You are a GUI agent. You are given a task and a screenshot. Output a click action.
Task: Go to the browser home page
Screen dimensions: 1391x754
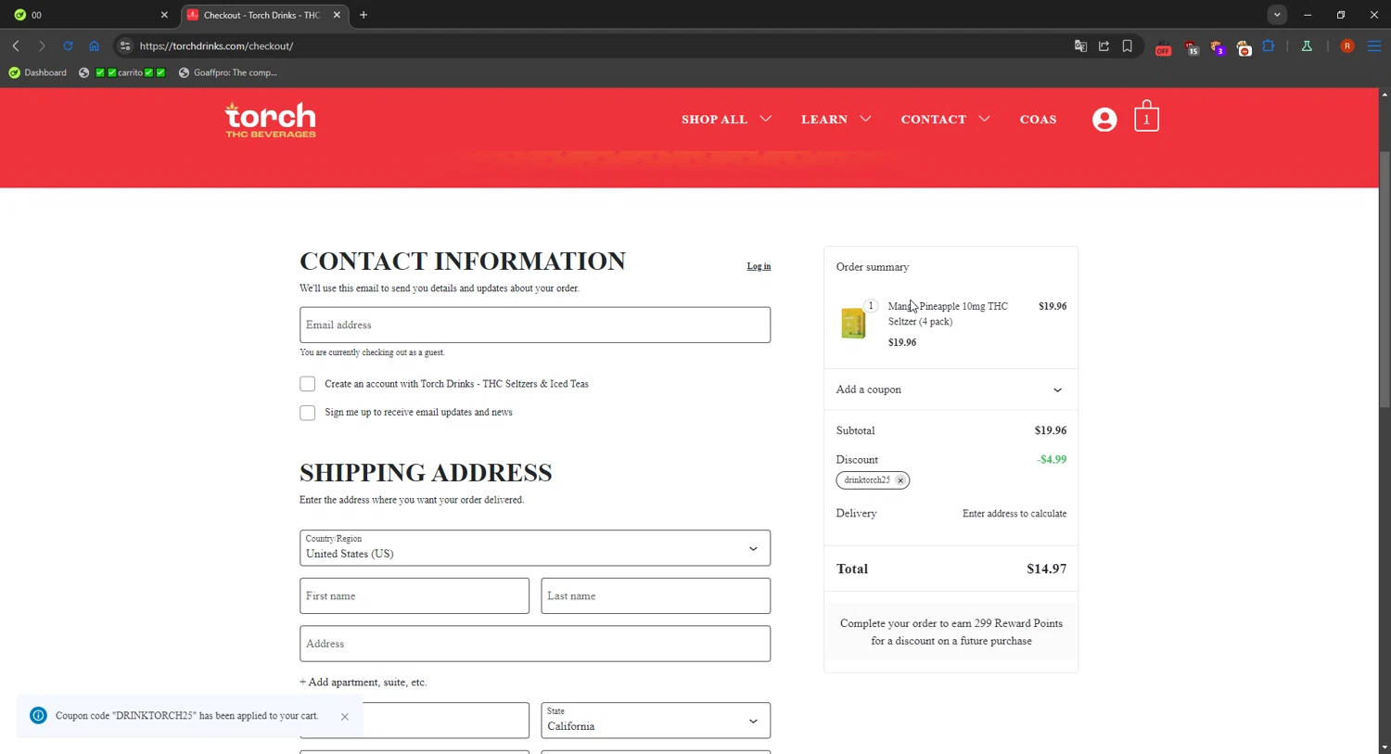[x=94, y=45]
